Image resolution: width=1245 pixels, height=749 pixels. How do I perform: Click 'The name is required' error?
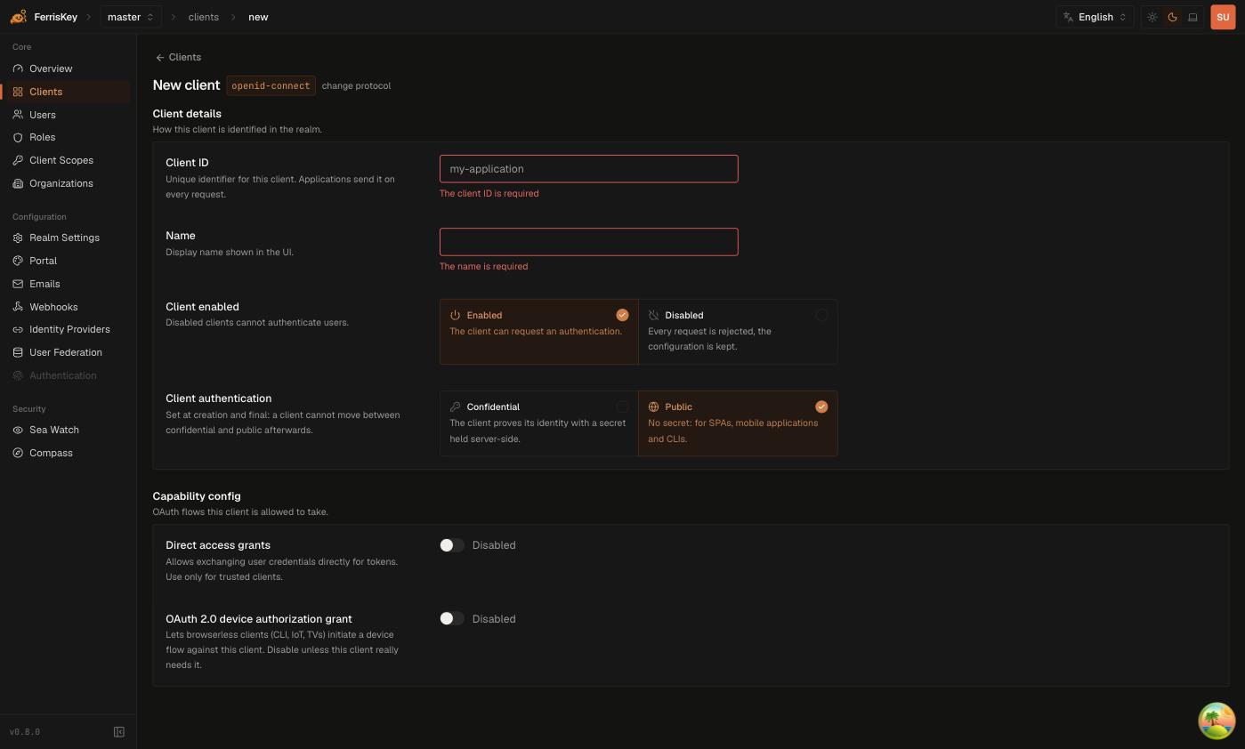[x=483, y=266]
